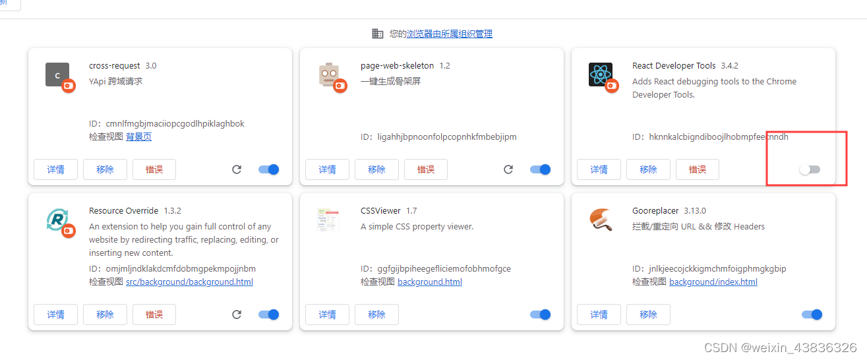This screenshot has height=360, width=867.
Task: Click 错误 for Resource Override
Action: pyautogui.click(x=154, y=315)
